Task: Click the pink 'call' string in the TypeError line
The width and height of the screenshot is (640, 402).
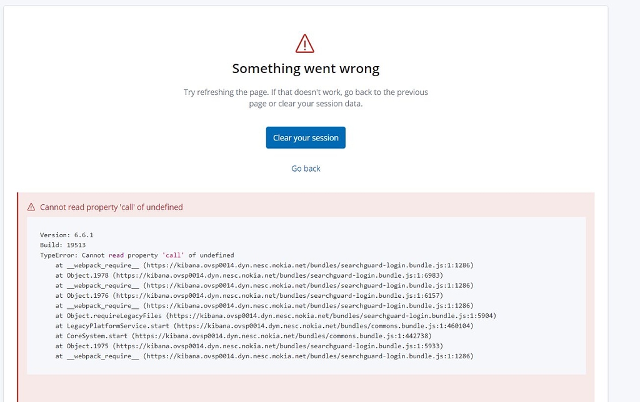Action: click(173, 255)
